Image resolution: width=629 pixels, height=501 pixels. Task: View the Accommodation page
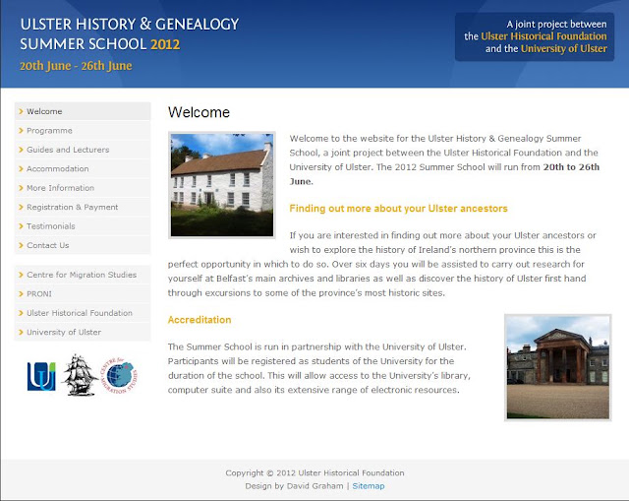point(83,168)
